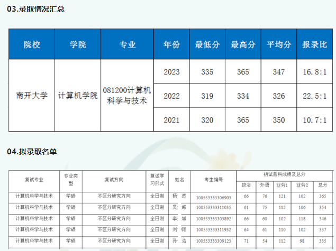
Task: Click lowest score 320 in 2021 row
Action: 207,120
